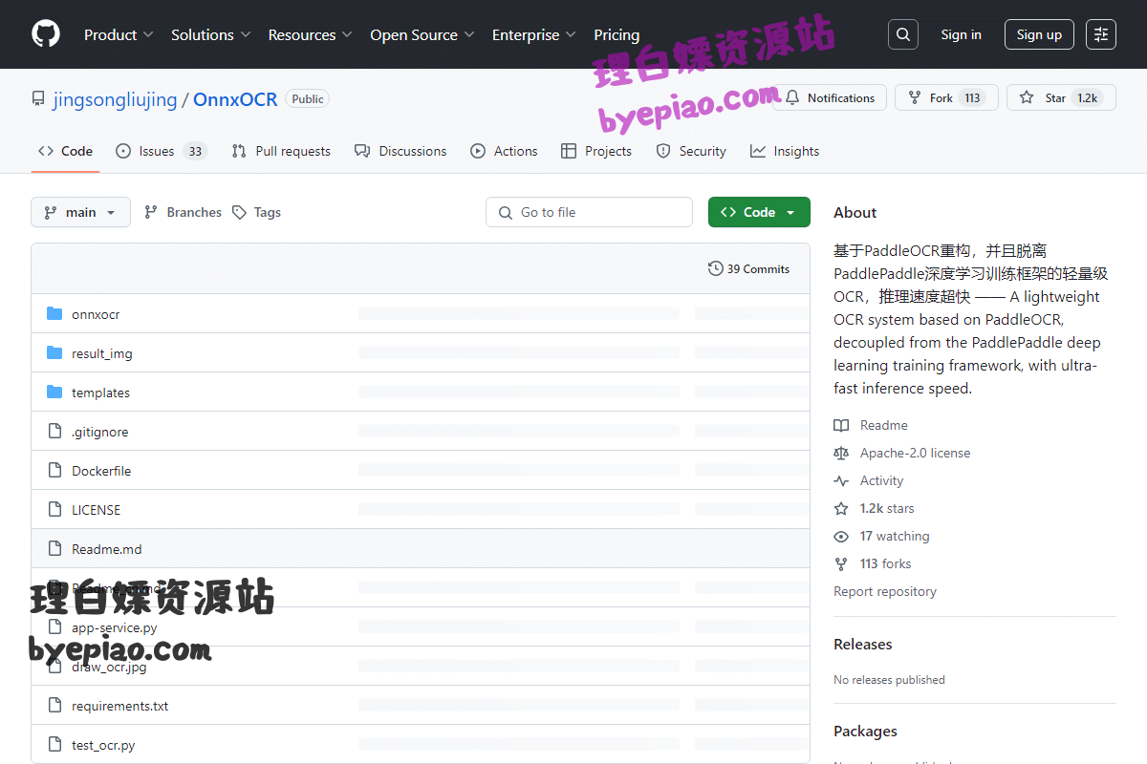Expand the Enterprise menu
Viewport: 1147px width, 764px height.
point(533,34)
